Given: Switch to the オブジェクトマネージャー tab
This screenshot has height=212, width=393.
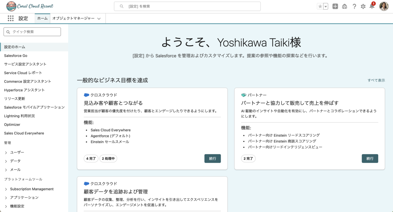Looking at the screenshot, I should click(x=73, y=18).
